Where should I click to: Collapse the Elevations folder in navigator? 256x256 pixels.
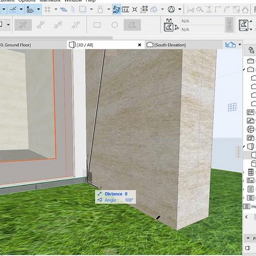[244, 69]
